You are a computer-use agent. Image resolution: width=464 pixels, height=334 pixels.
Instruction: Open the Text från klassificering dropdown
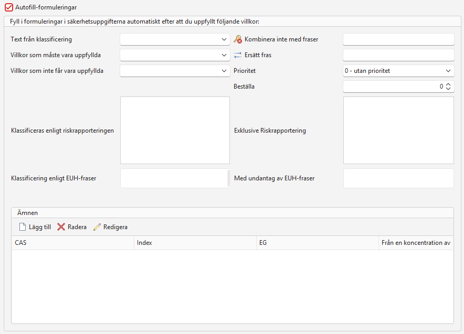[x=175, y=39]
